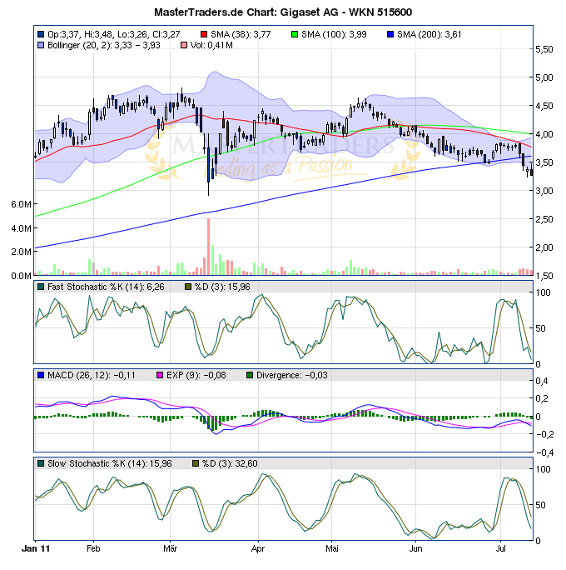The height and width of the screenshot is (570, 566).
Task: Click the 0,2 MACD axis label
Action: 542,399
